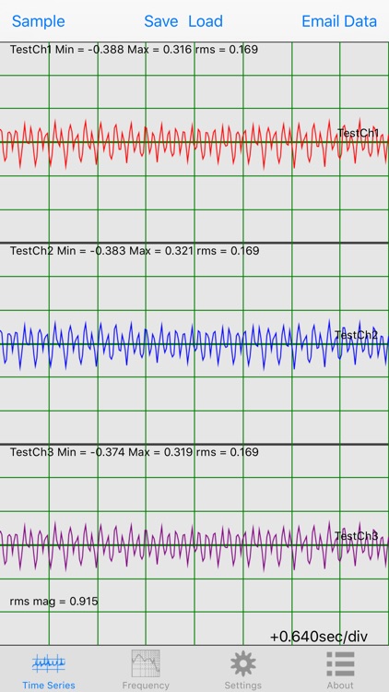Screen dimensions: 389x692
Task: Tap Email Data link
Action: [339, 21]
